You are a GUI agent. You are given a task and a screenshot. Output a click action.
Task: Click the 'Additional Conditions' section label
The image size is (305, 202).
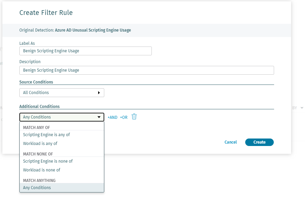click(39, 107)
